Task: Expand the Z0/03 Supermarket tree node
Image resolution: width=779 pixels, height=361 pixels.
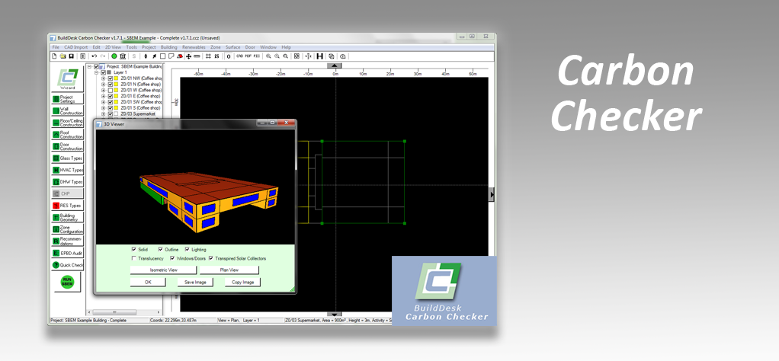Action: (x=103, y=114)
